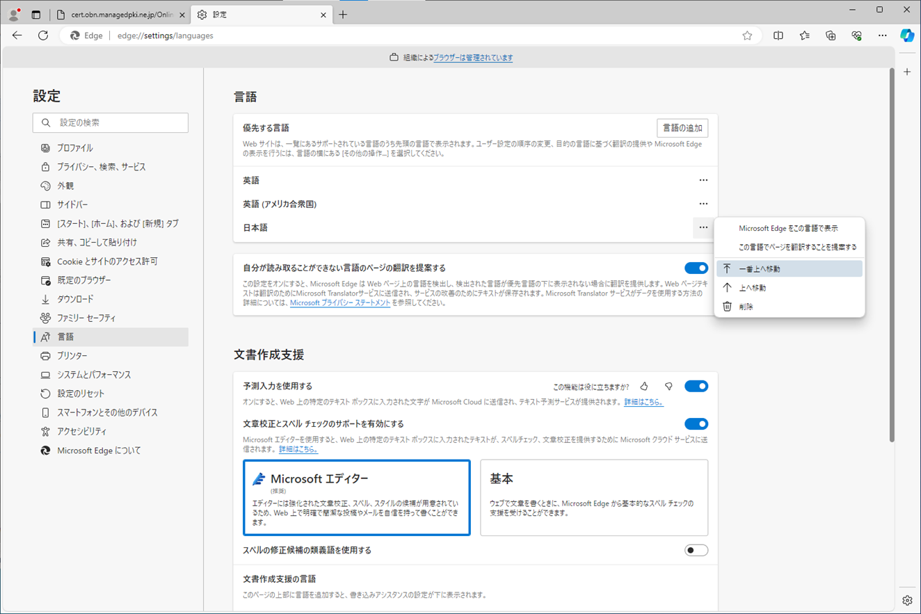This screenshot has width=921, height=614.
Task: Open a new tab with plus icon
Action: pyautogui.click(x=343, y=15)
